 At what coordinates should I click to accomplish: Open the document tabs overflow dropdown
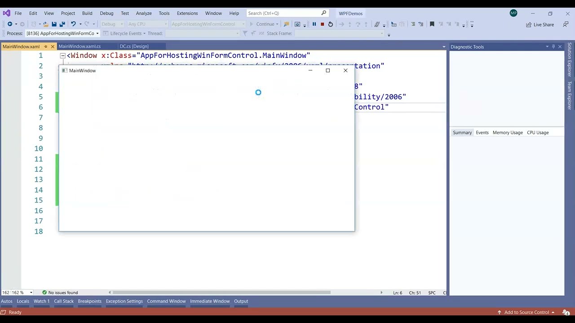click(x=444, y=47)
